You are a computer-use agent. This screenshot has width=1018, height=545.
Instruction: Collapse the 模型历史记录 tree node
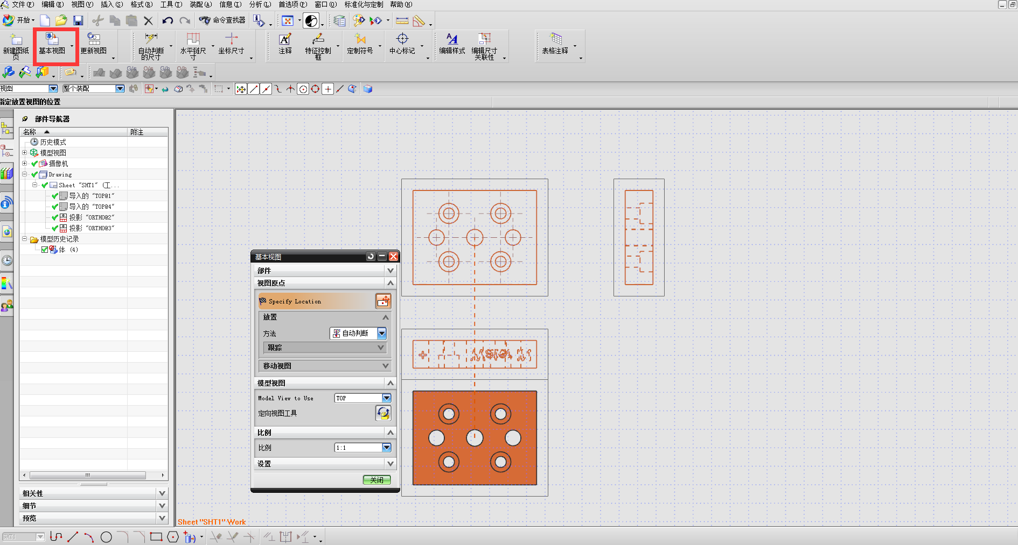[24, 239]
